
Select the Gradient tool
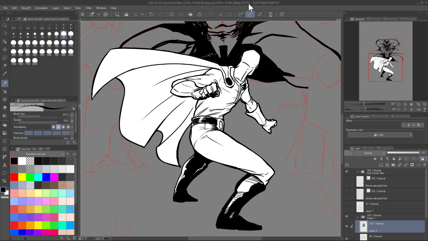click(5, 133)
